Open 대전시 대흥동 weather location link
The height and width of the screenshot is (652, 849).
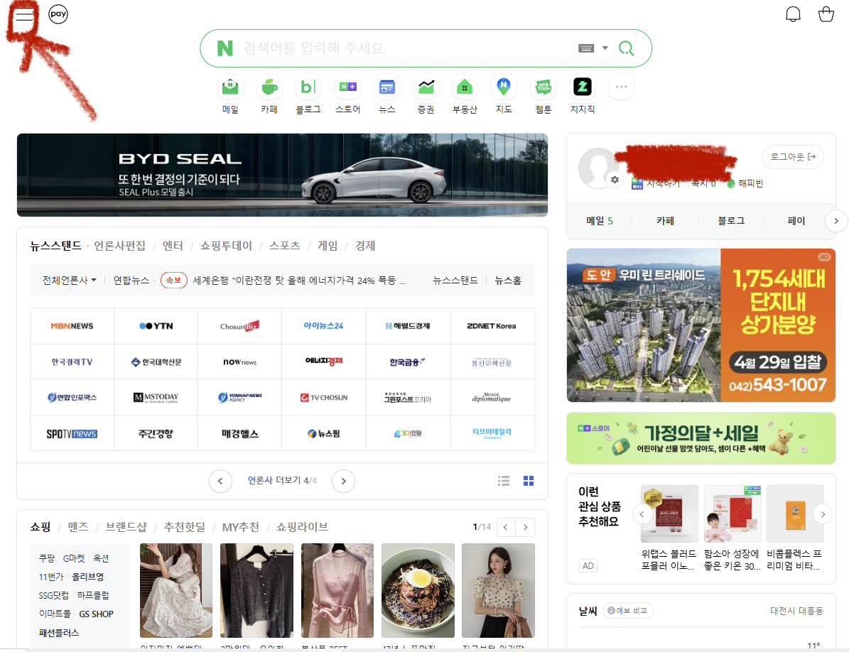point(796,610)
